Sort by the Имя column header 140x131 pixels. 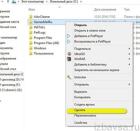click(32, 10)
